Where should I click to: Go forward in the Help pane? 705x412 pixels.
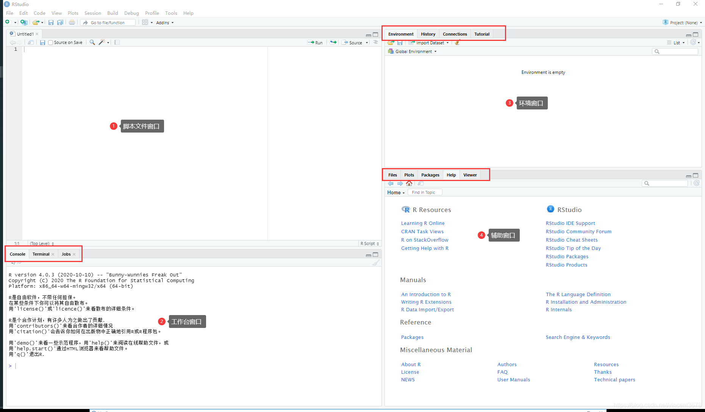click(x=400, y=183)
